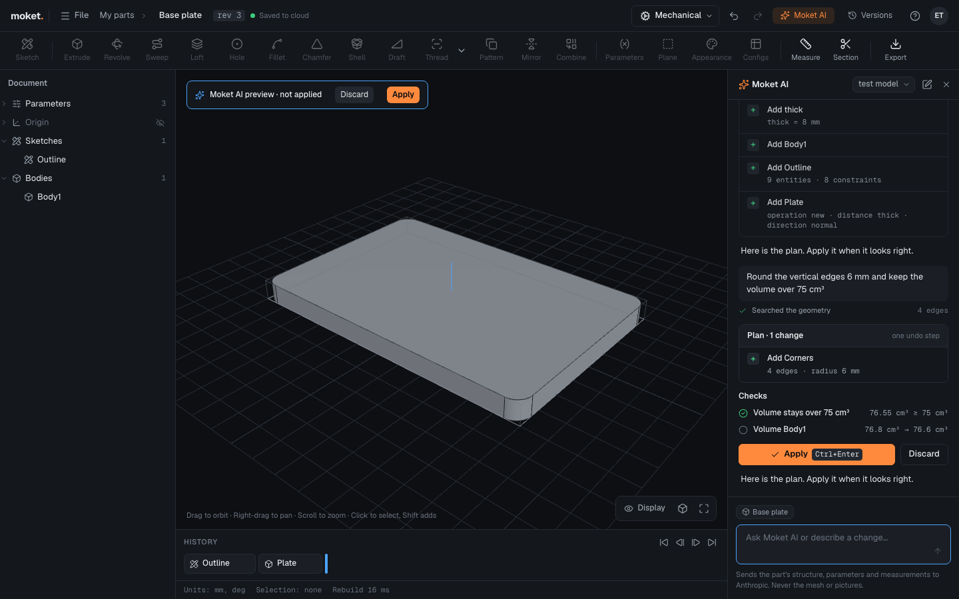959x599 pixels.
Task: Expand more tools after Thread
Action: tap(462, 50)
